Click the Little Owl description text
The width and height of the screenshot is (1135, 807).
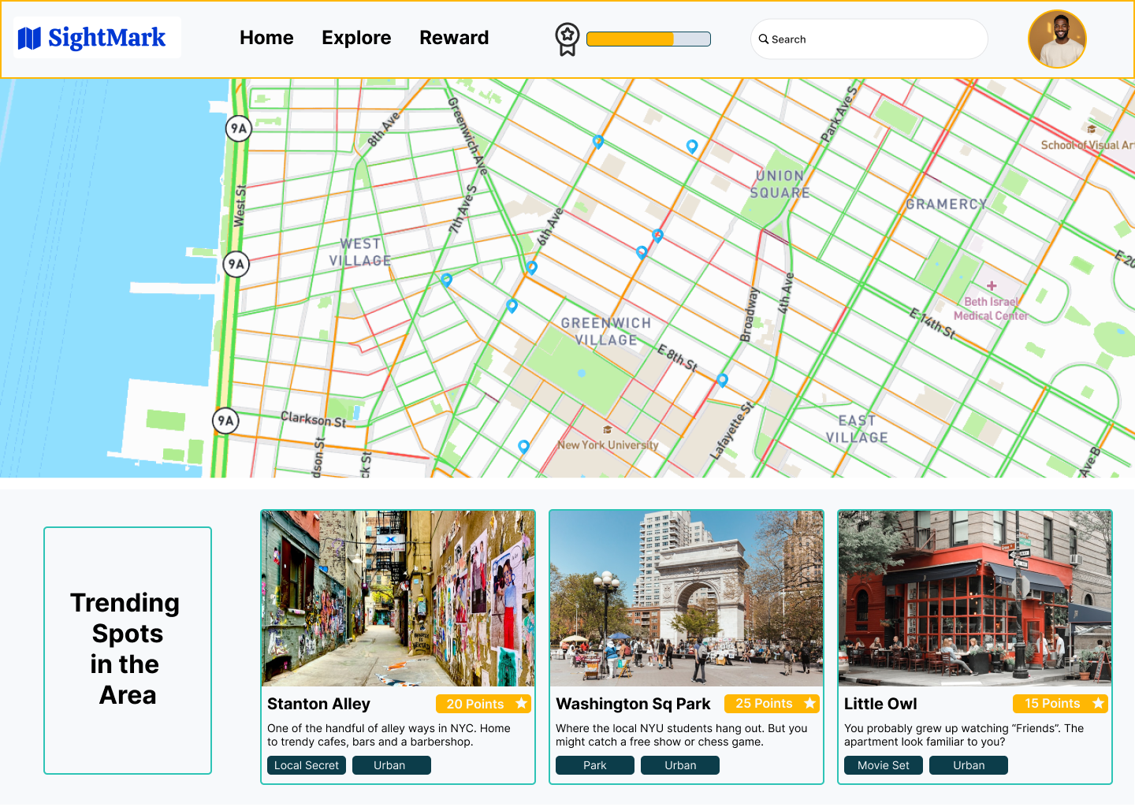pyautogui.click(x=964, y=734)
